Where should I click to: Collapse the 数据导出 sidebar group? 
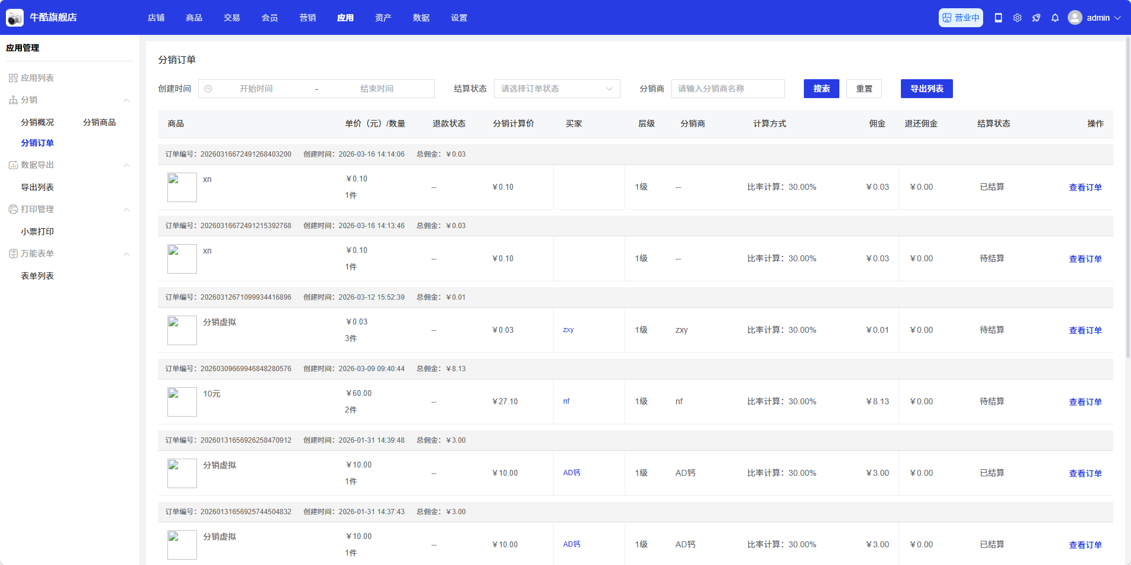(x=127, y=165)
